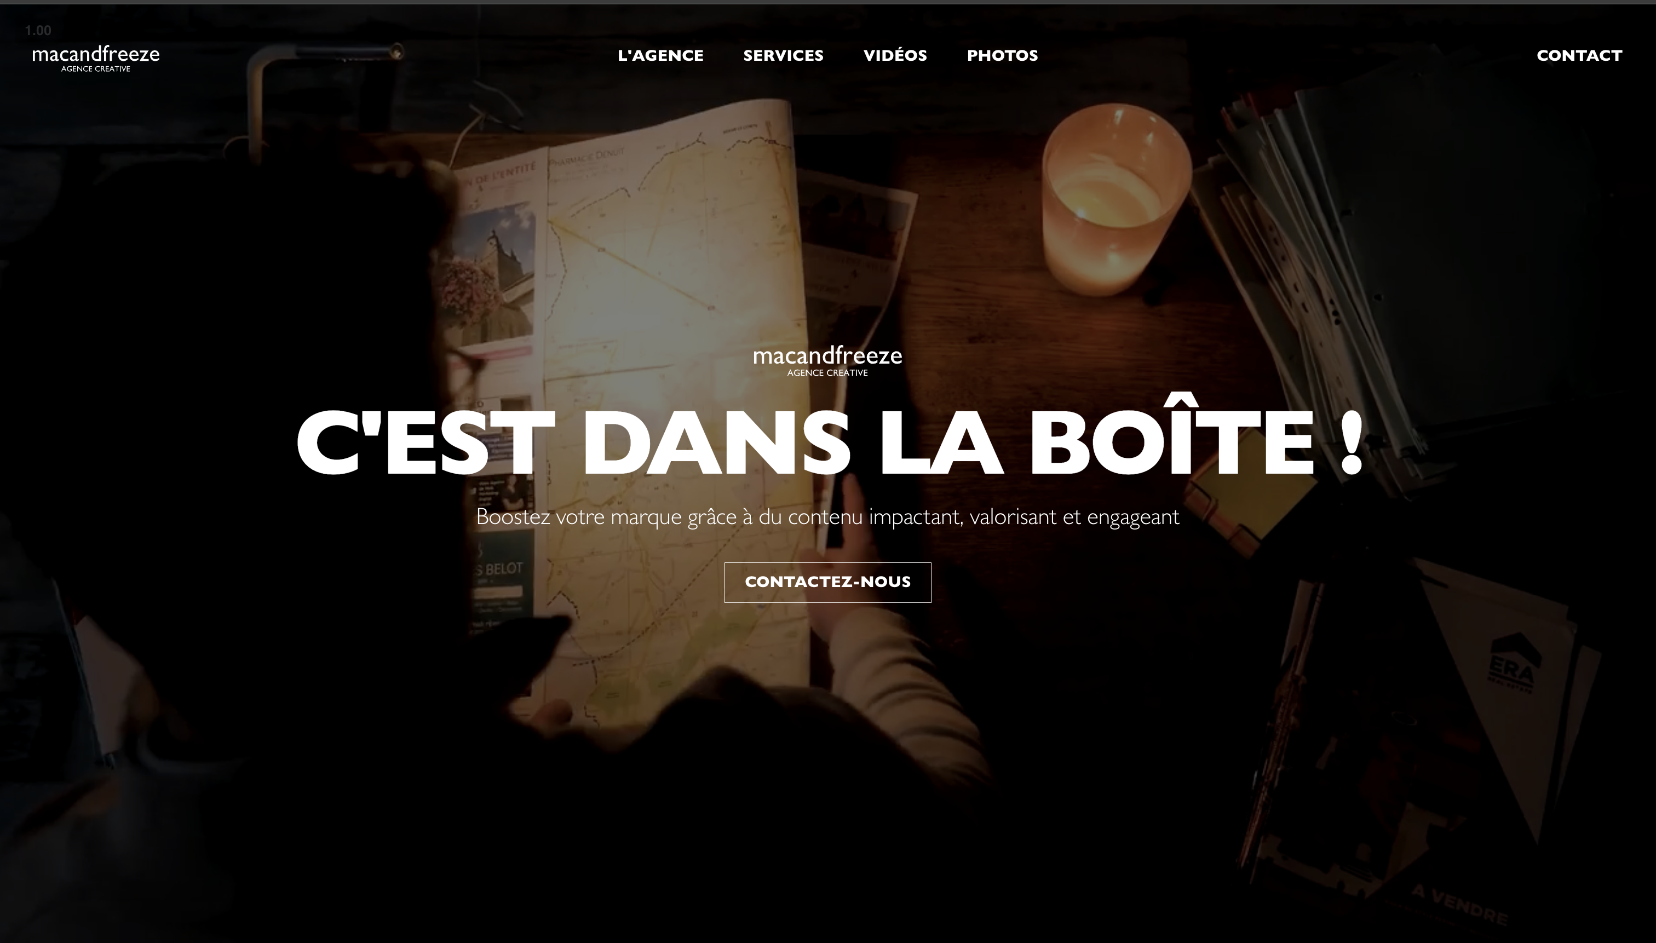Click the 'Boostez votre marque' subtitle text

click(827, 517)
